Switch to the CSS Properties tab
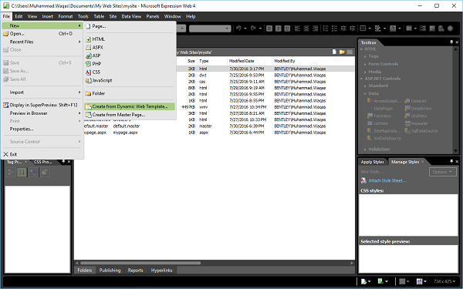The width and height of the screenshot is (463, 289). (x=42, y=162)
